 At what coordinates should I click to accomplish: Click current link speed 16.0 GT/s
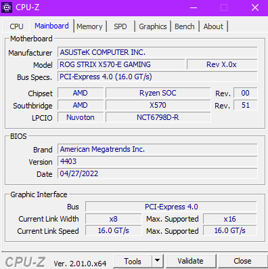pos(113,230)
